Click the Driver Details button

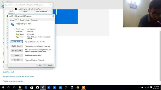pos(17,42)
